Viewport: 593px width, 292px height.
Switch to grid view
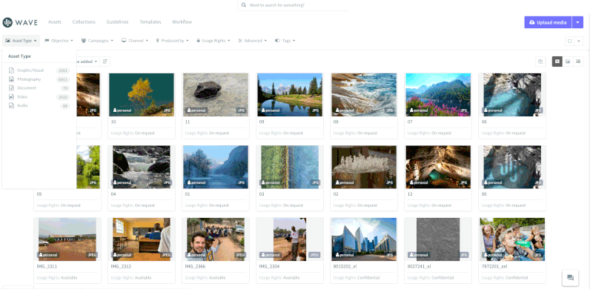pos(557,62)
